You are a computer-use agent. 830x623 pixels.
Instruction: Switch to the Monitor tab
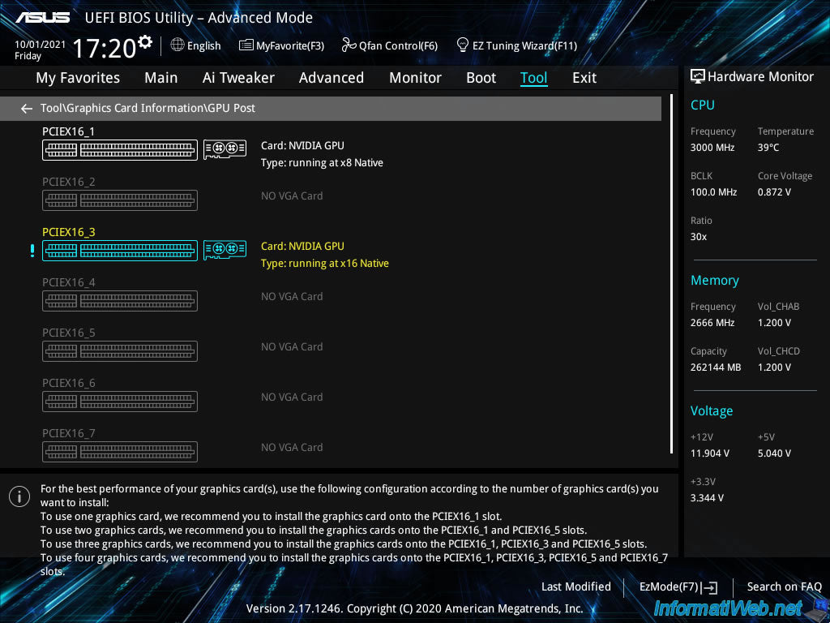pyautogui.click(x=415, y=78)
